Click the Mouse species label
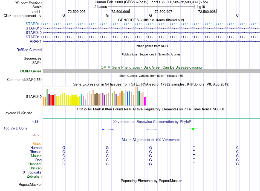260x191 pixels. point(36,156)
